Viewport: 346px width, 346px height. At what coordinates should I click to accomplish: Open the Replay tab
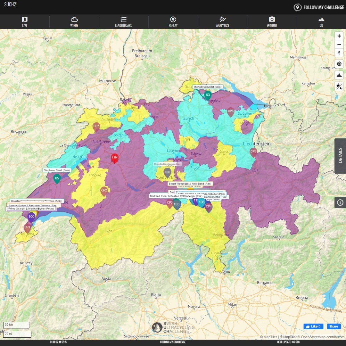(x=173, y=22)
